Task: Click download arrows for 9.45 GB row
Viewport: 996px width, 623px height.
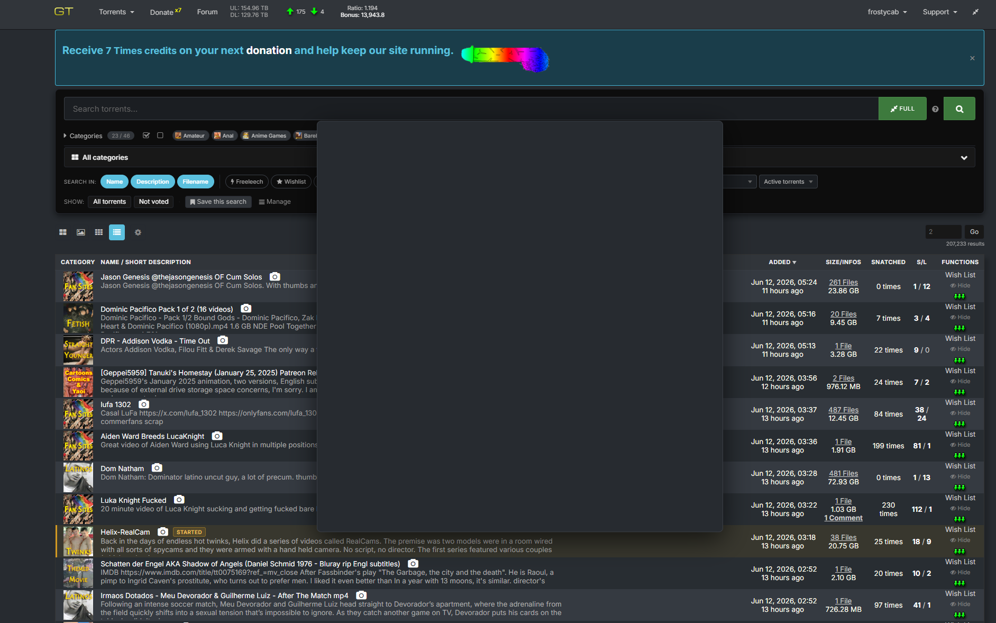Action: pyautogui.click(x=960, y=328)
